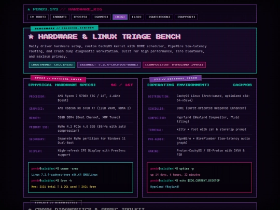The width and height of the screenshot is (280, 210).
Task: Click the 'Proton-CachyOS / GE-Proton' value
Action: point(211,152)
